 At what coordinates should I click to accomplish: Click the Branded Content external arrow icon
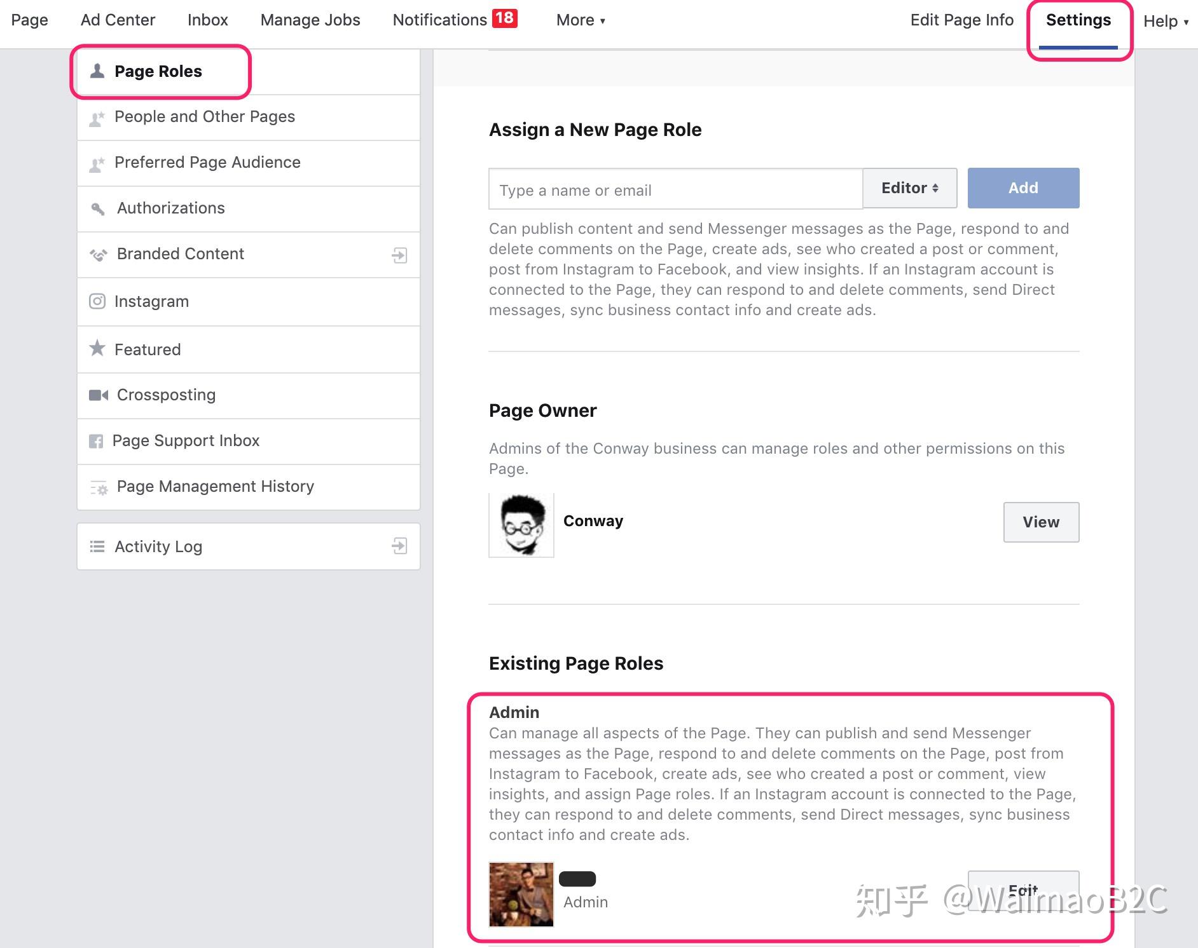click(399, 255)
